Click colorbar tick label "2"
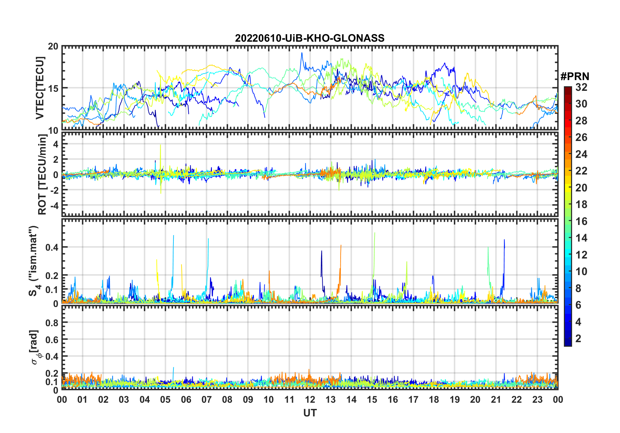The width and height of the screenshot is (620, 433). click(x=578, y=339)
